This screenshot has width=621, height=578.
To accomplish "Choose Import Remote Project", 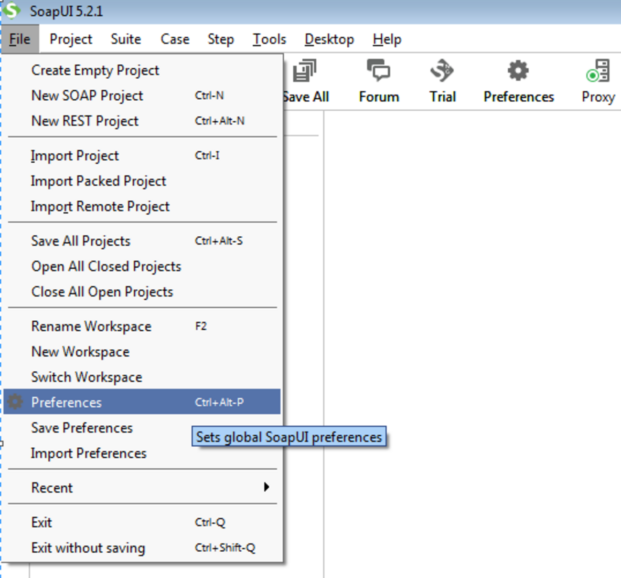I will (x=142, y=206).
